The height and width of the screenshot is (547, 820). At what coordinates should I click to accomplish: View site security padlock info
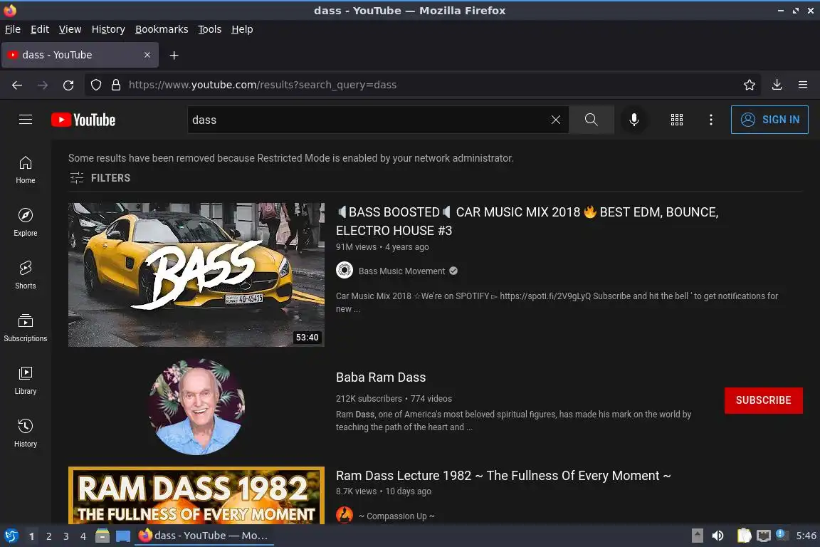[116, 85]
